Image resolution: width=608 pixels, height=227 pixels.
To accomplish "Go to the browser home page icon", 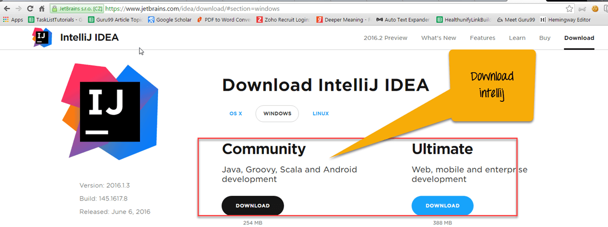I will click(x=42, y=8).
